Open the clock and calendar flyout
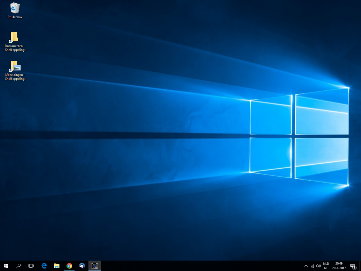The image size is (361, 271). [x=339, y=266]
